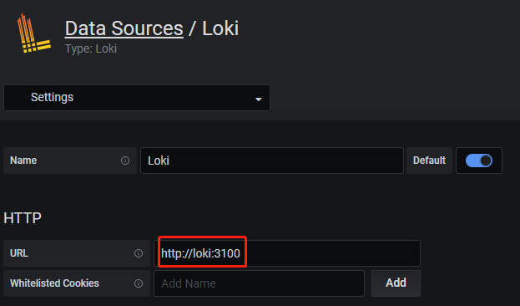The width and height of the screenshot is (520, 306).
Task: Click the Add button for cookies
Action: point(396,283)
